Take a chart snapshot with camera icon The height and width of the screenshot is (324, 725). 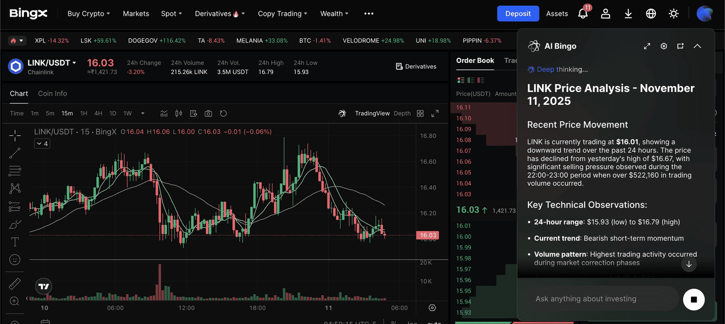coord(208,113)
